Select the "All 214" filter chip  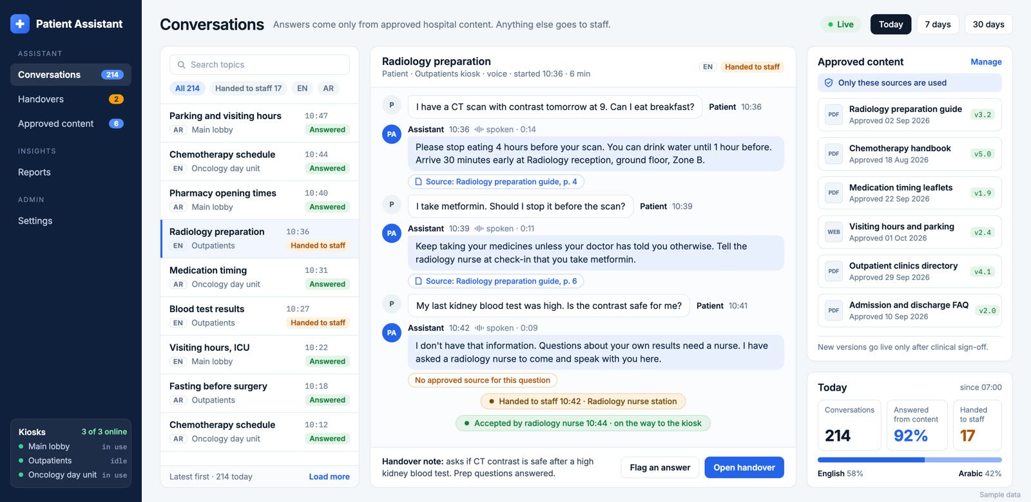coord(188,88)
